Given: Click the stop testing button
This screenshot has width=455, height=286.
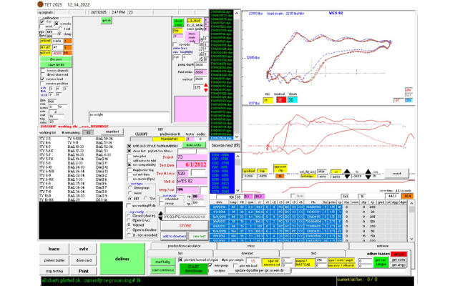Looking at the screenshot, I should click(x=54, y=271).
